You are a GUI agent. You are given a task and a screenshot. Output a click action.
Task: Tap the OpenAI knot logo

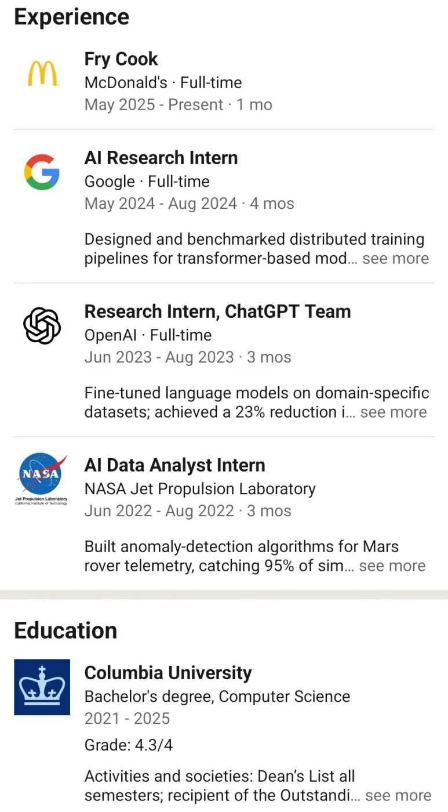[42, 326]
